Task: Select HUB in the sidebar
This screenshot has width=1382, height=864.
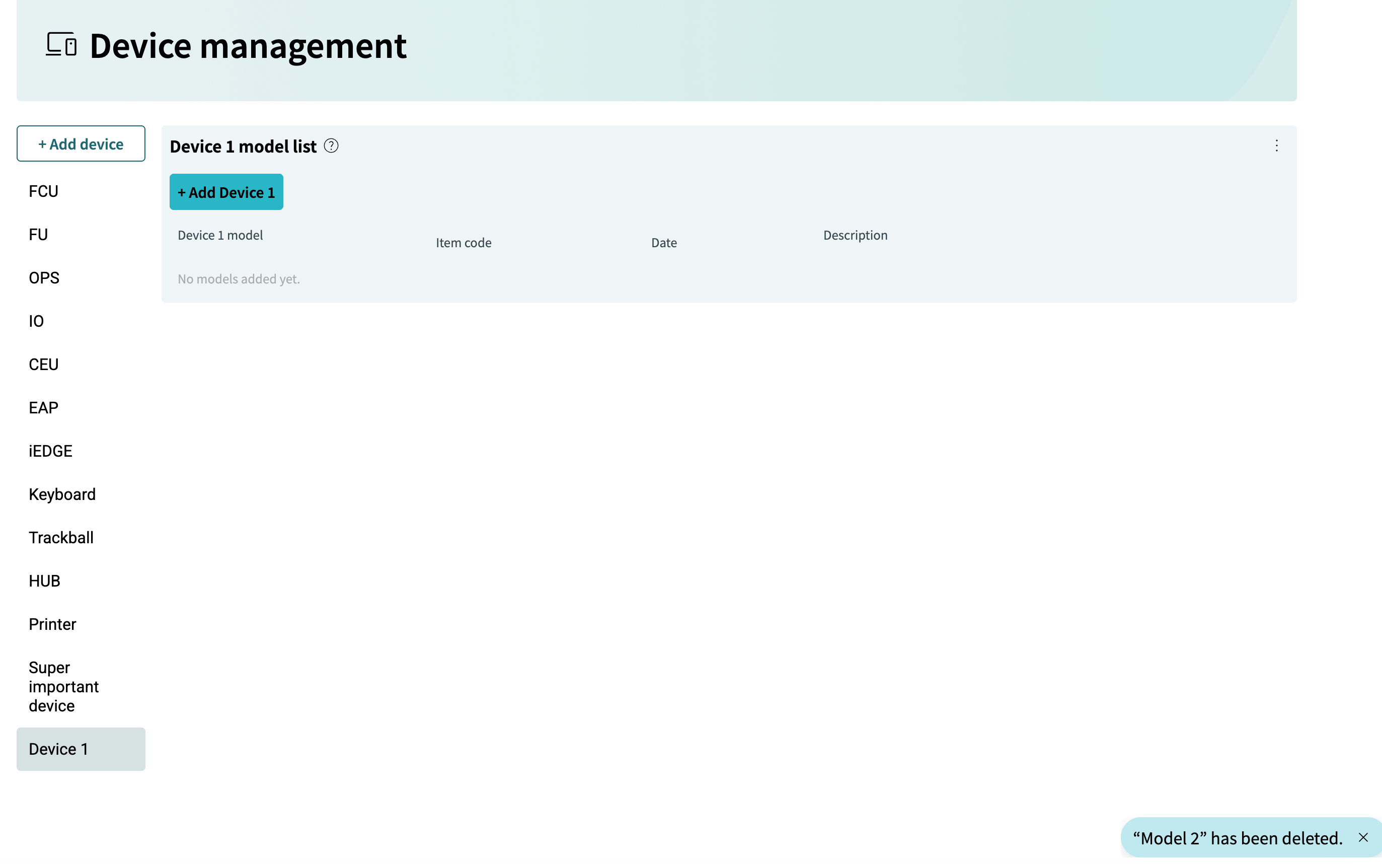Action: [81, 581]
